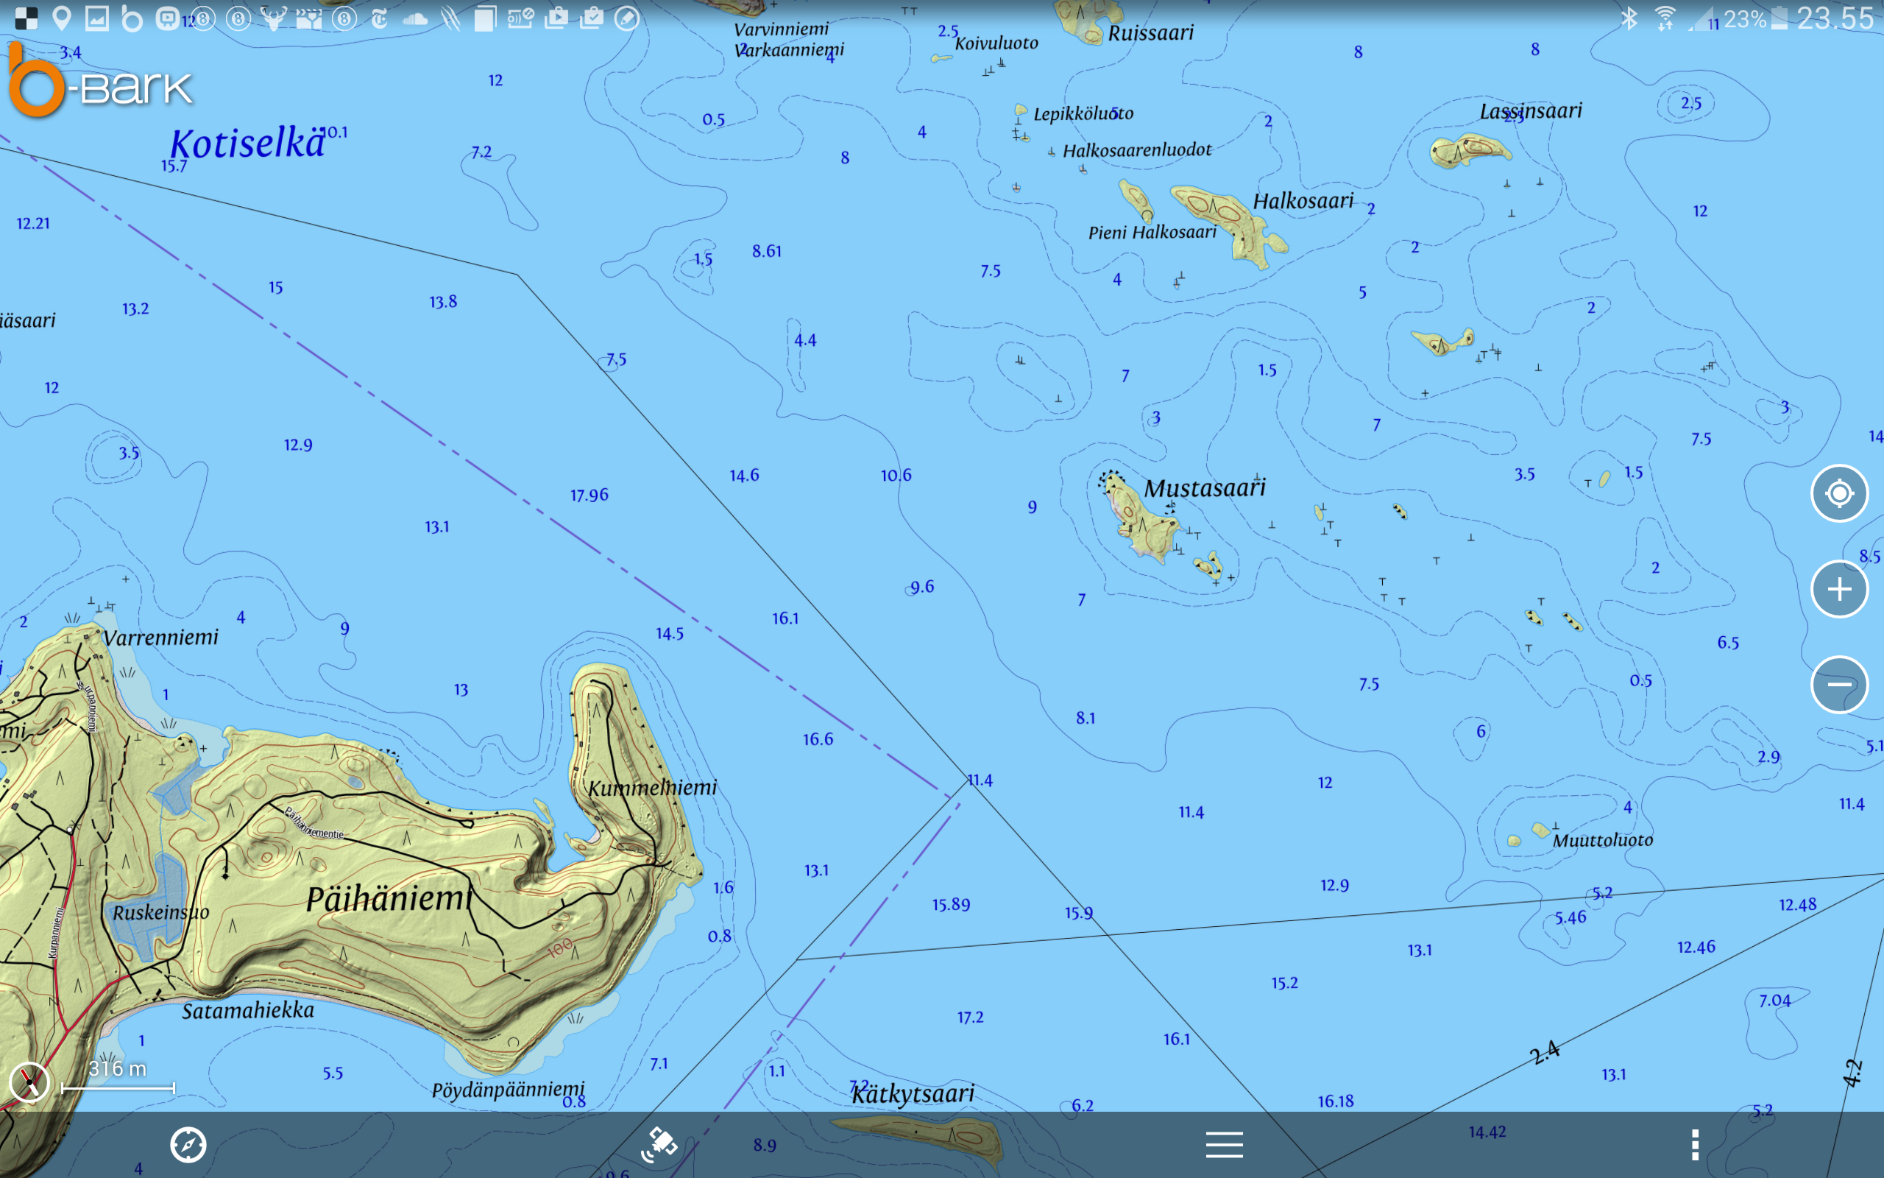Tap the deer head notification icon
Viewport: 1884px width, 1178px height.
point(273,18)
